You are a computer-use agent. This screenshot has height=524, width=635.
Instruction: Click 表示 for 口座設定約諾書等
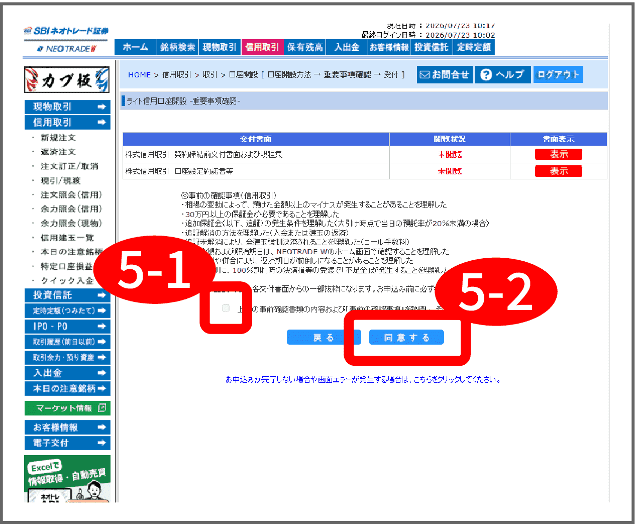(559, 171)
